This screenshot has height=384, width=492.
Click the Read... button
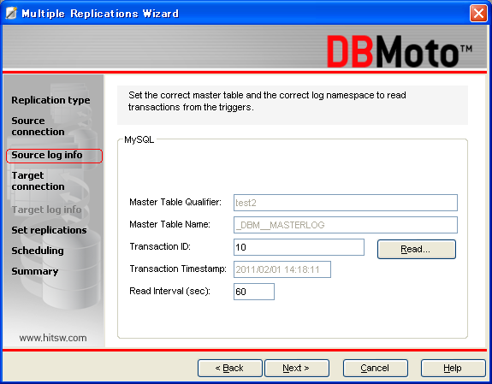pyautogui.click(x=417, y=249)
